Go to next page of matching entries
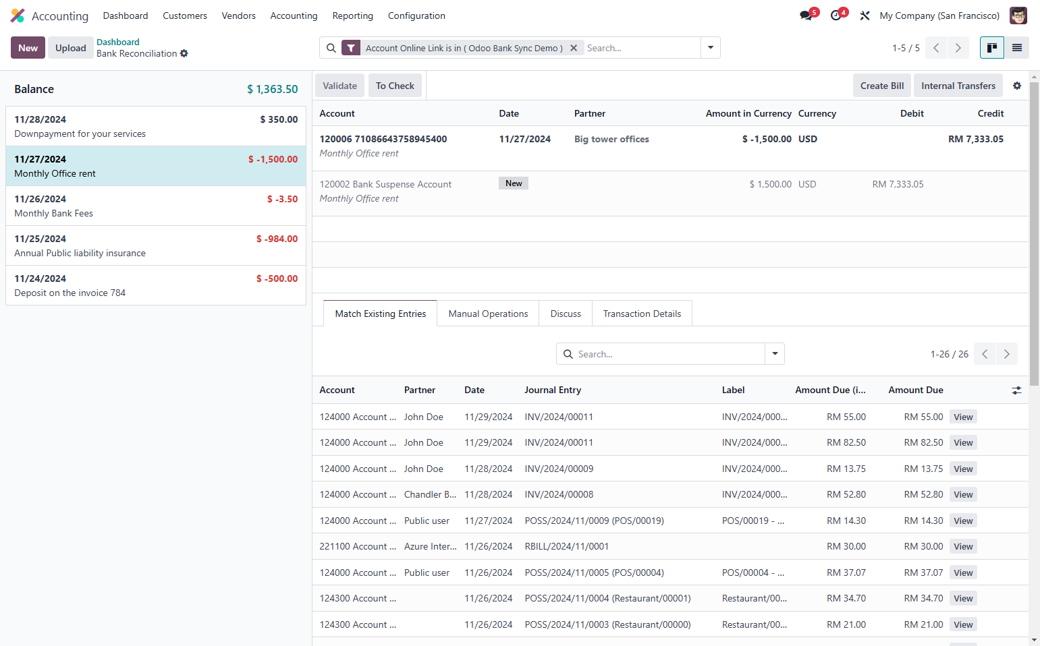1040x646 pixels. (x=1007, y=354)
